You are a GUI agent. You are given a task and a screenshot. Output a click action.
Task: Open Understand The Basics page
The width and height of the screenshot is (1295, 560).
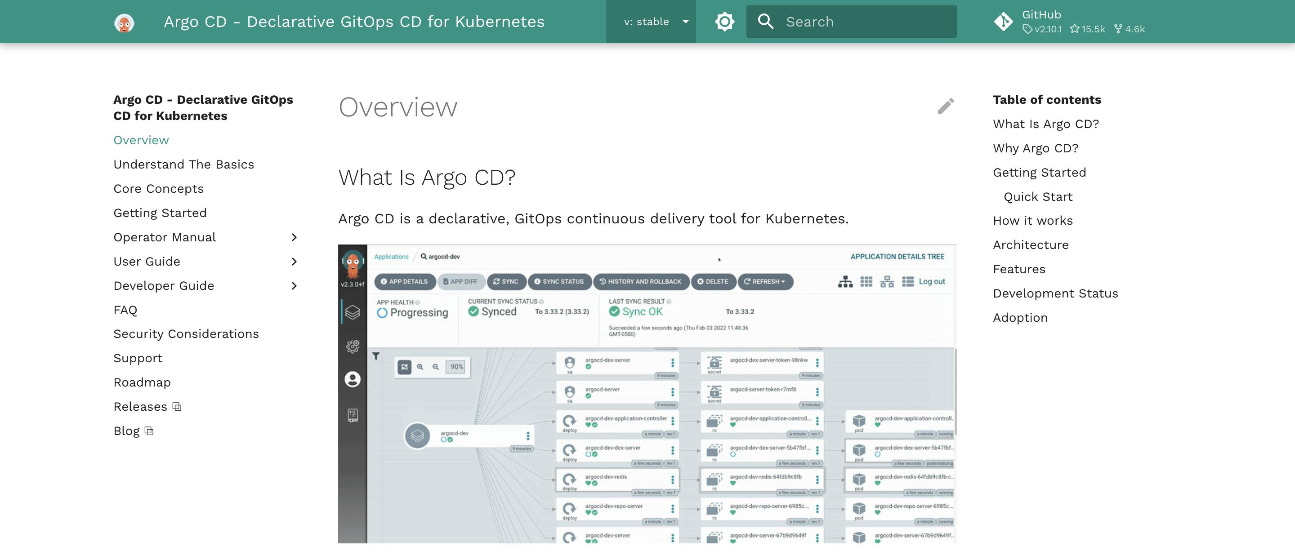pyautogui.click(x=183, y=164)
